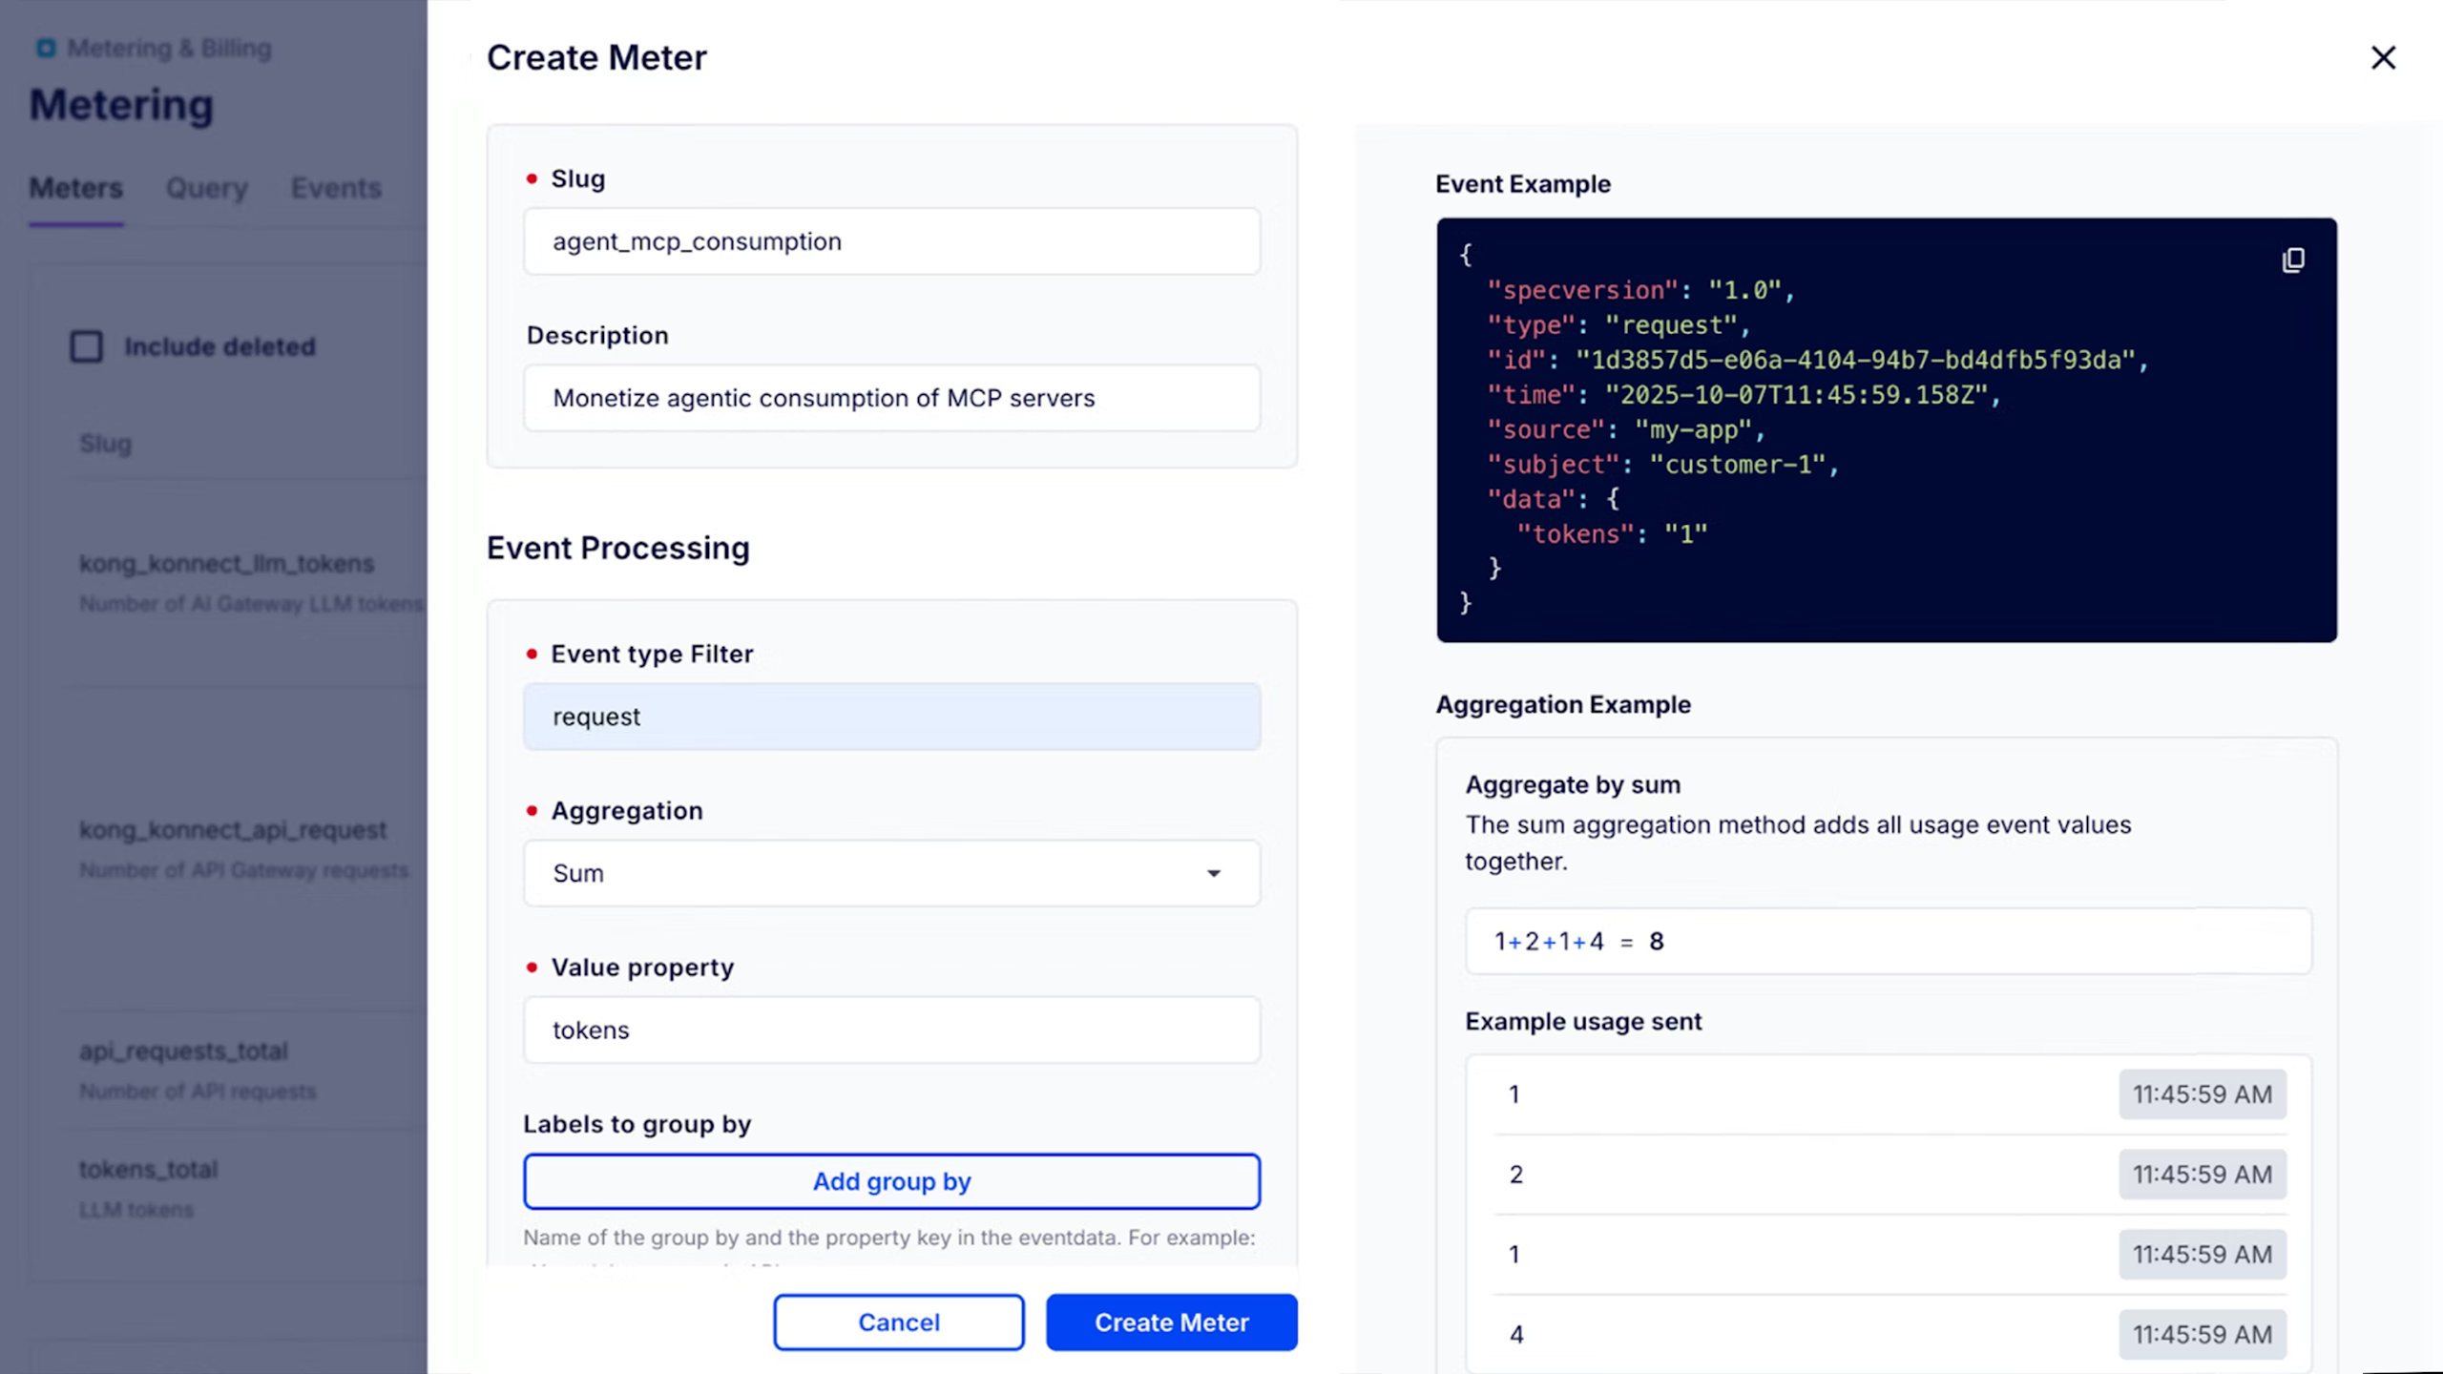Click the Add group by button
Screen dimensions: 2443x1374
coord(890,1181)
